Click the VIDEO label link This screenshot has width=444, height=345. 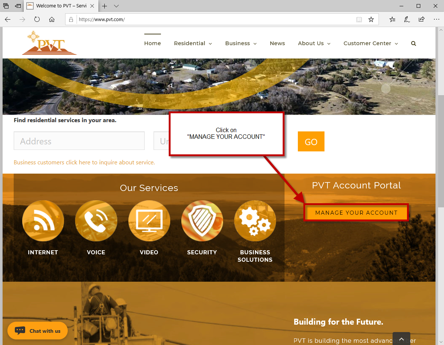[x=149, y=252]
